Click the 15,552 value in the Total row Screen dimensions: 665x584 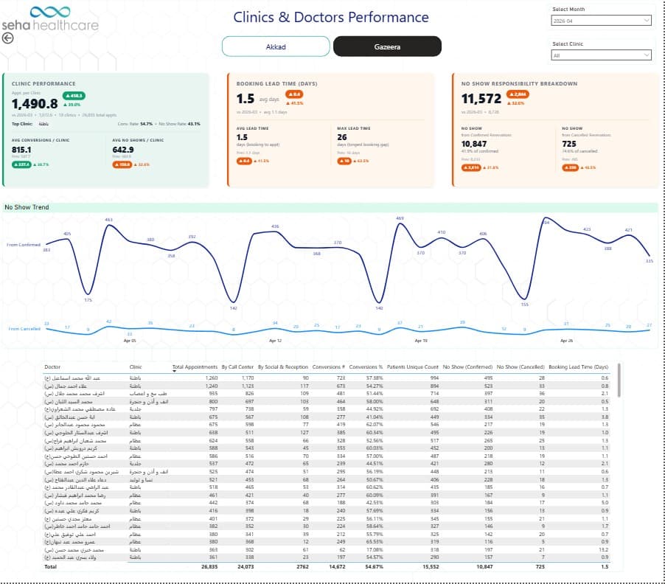tap(431, 566)
